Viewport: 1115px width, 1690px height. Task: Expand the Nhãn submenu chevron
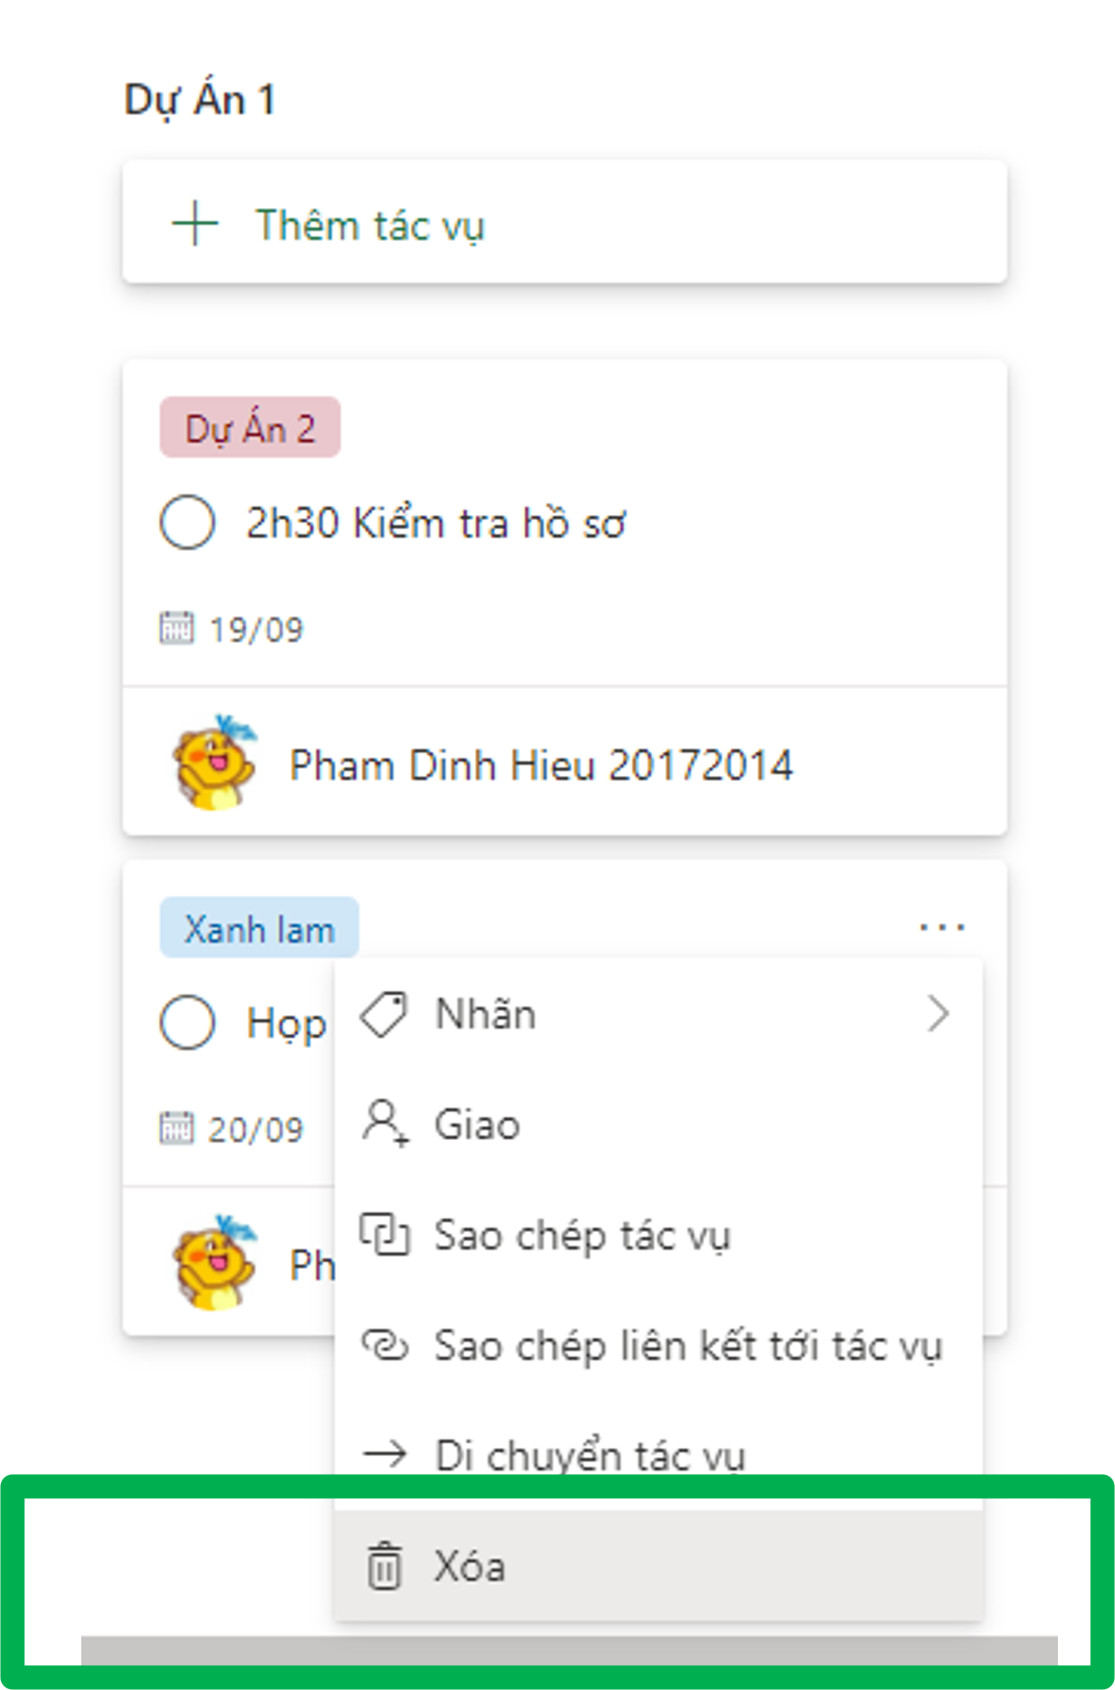coord(937,1014)
